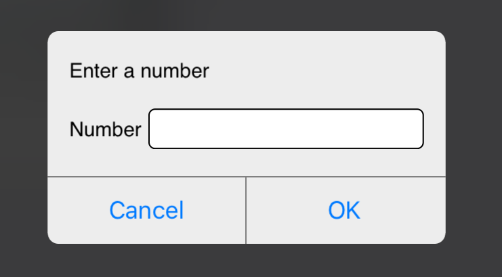Choose OK in the alert dialog
502x277 pixels.
coord(344,210)
